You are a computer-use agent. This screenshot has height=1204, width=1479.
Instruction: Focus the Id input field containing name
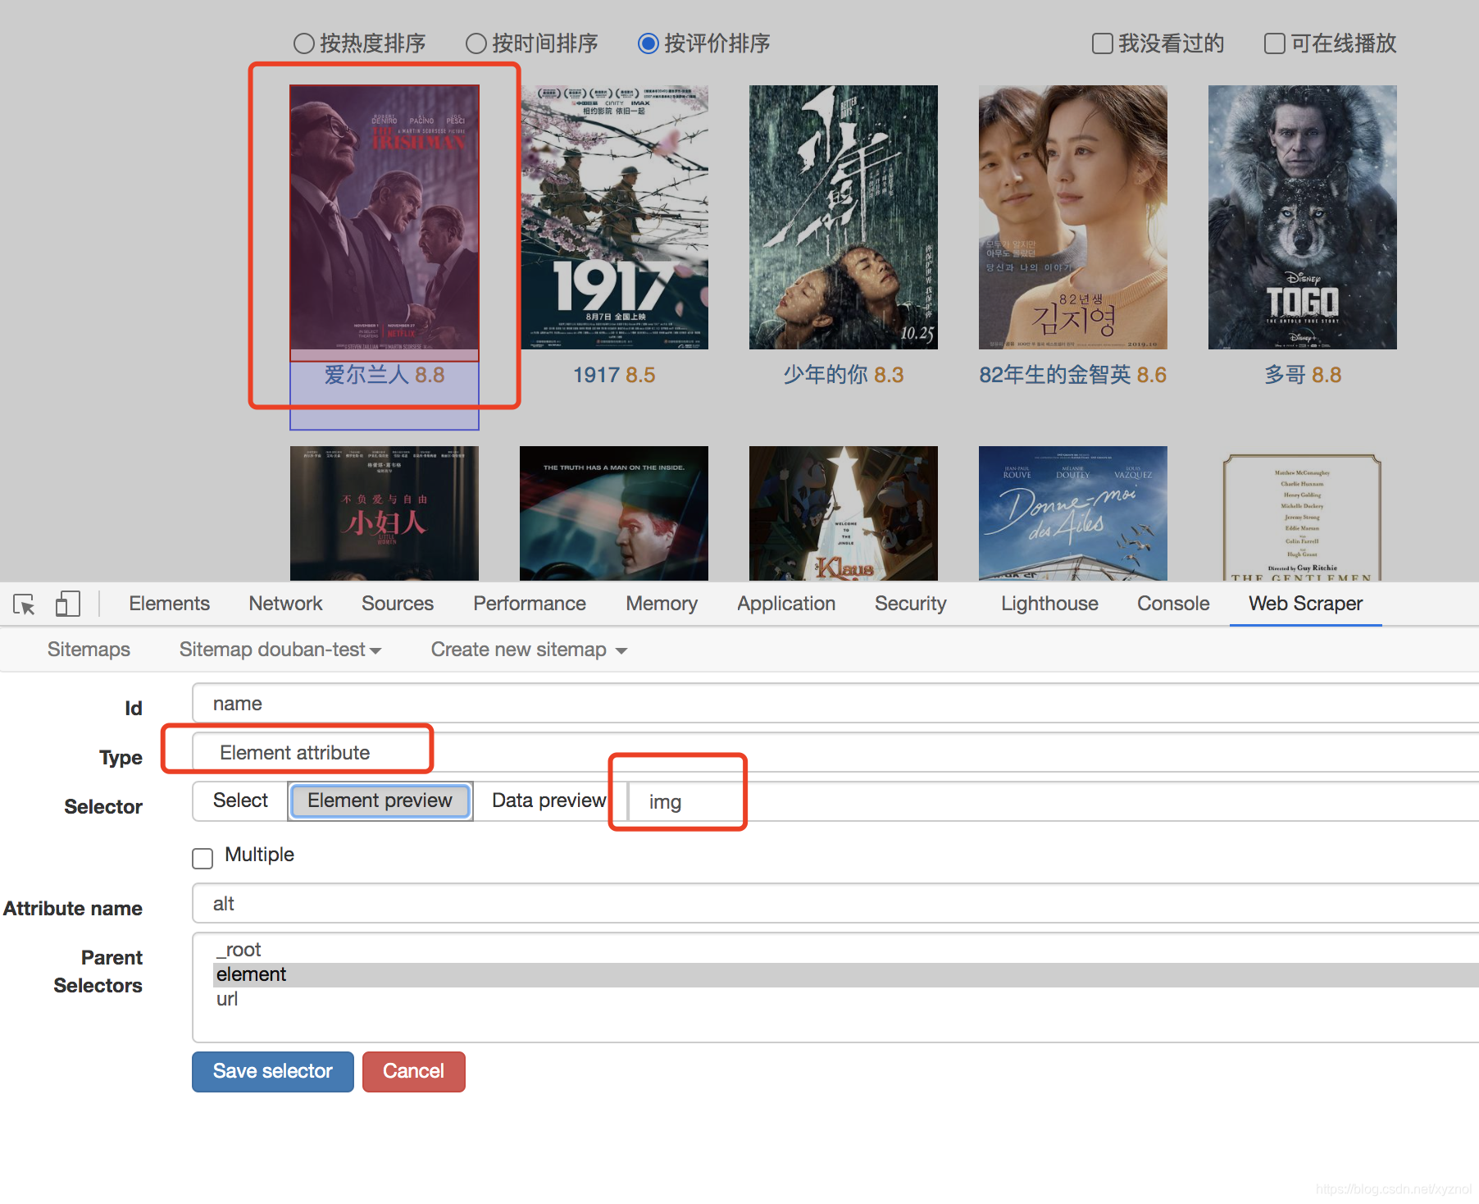click(835, 703)
